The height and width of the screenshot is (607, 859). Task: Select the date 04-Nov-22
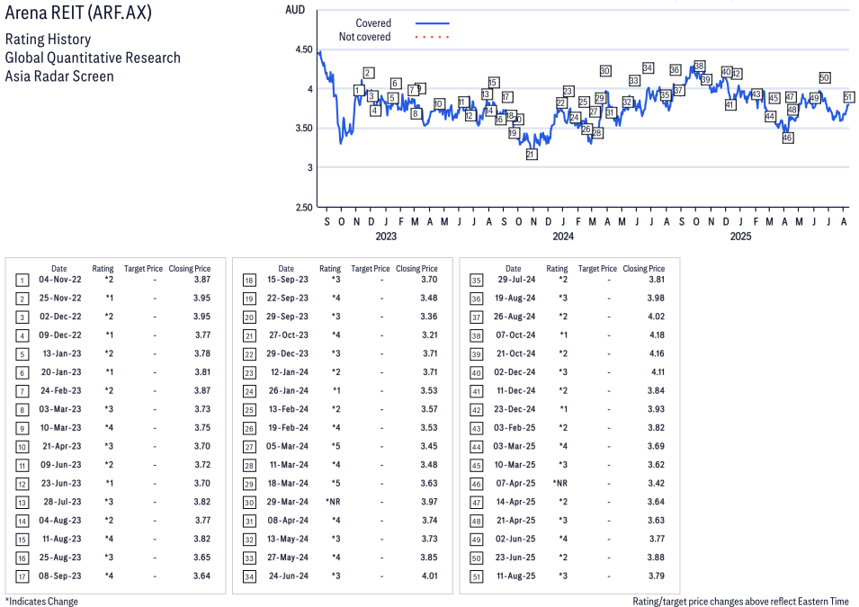[x=59, y=280]
